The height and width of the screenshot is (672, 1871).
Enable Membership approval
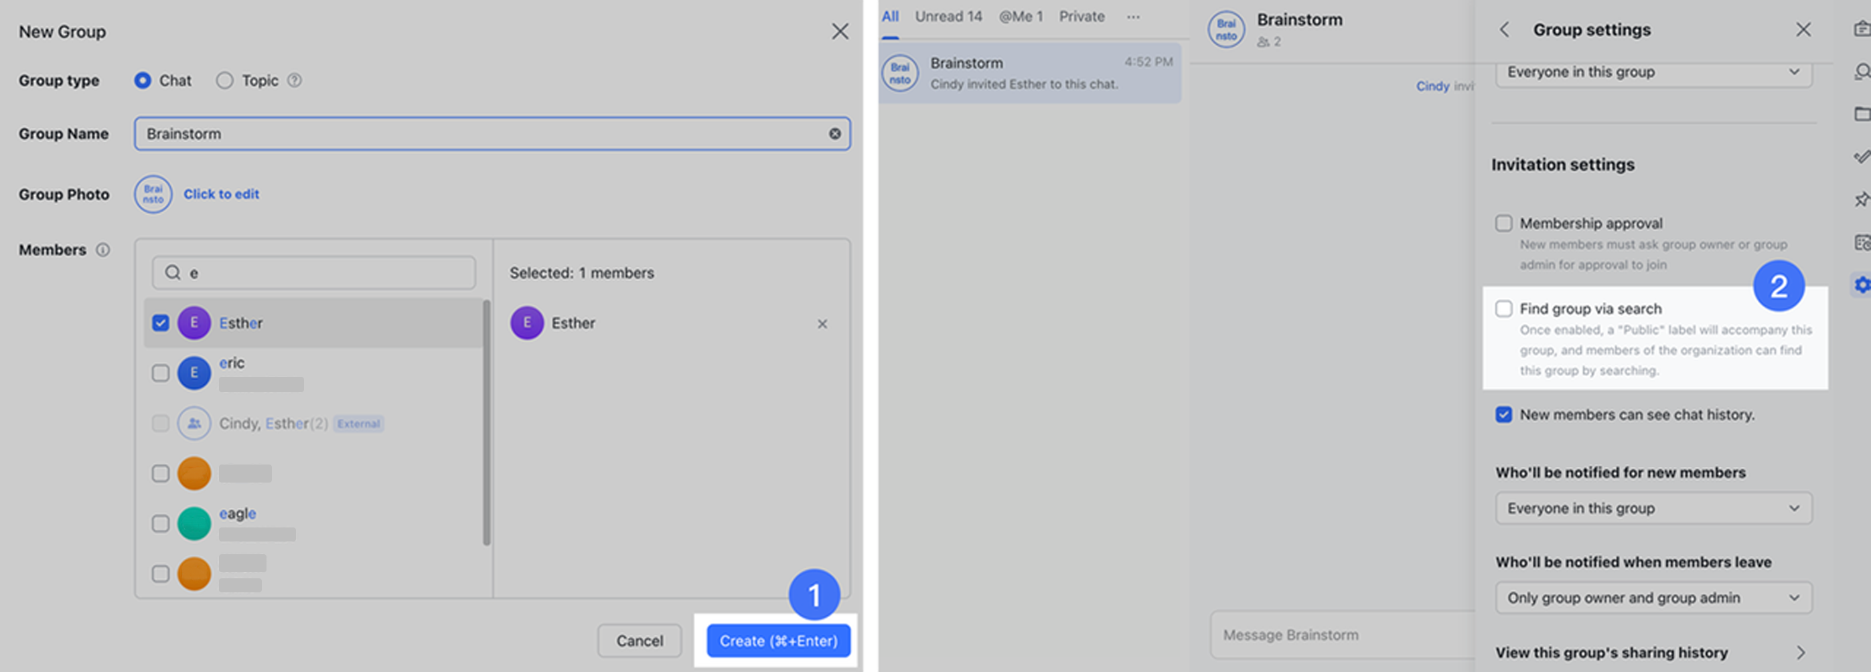pos(1503,224)
